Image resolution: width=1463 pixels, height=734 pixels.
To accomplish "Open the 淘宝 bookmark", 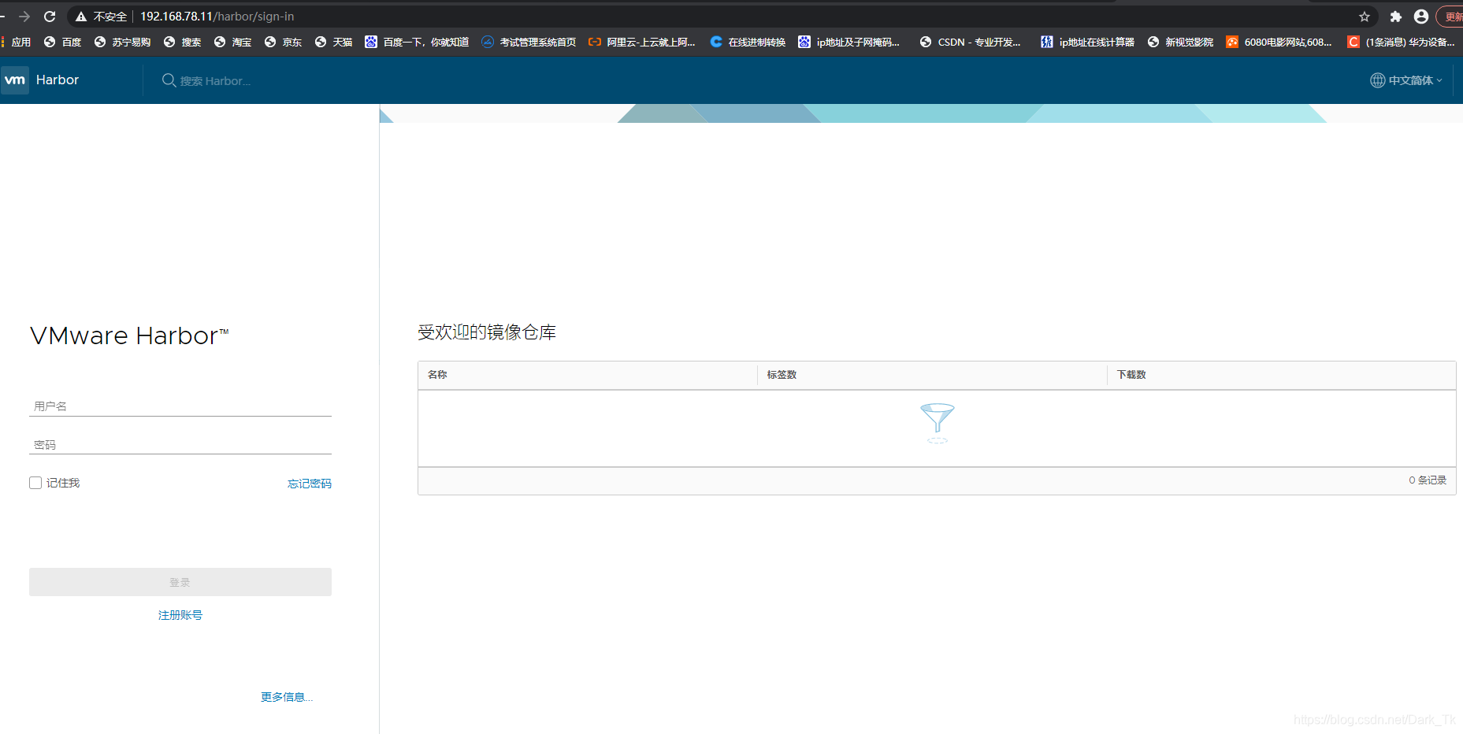I will pos(233,43).
